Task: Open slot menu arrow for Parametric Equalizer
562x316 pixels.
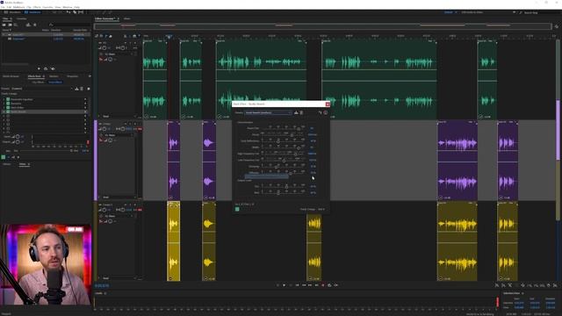Action: click(85, 99)
